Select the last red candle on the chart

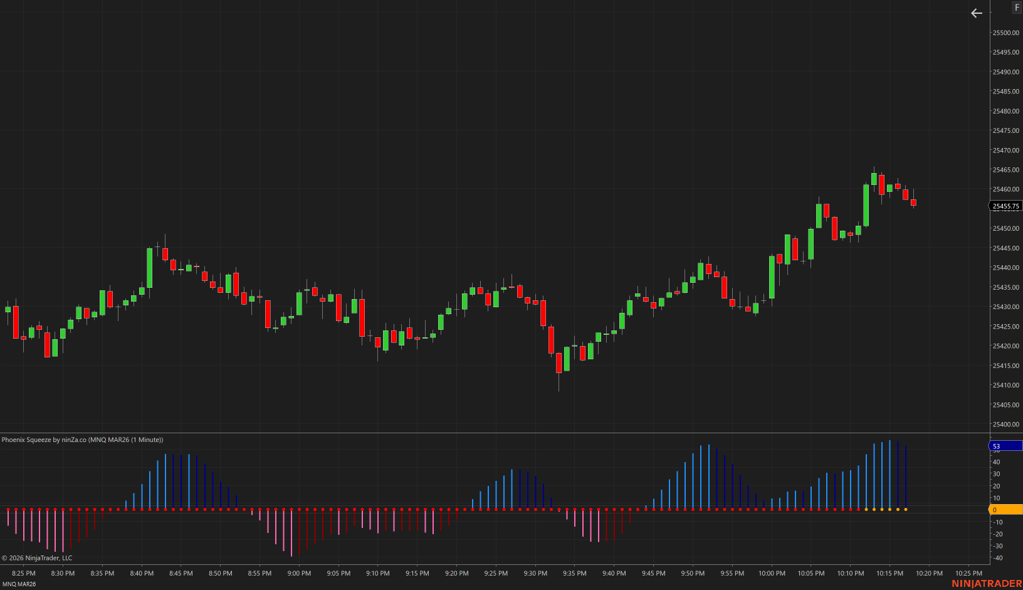[x=913, y=203]
